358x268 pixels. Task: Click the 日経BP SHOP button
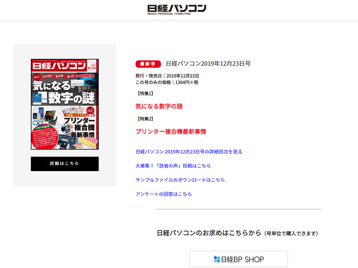239,259
